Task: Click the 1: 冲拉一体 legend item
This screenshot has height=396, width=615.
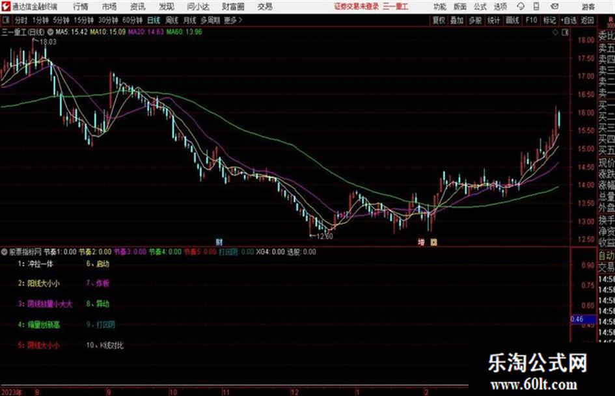Action: (35, 264)
